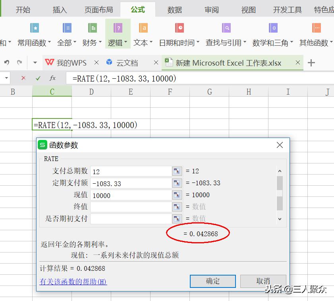Click range selector beside 支付总期数 field

coord(177,171)
